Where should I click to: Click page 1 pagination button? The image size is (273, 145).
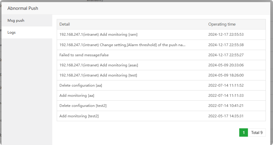coord(243,132)
